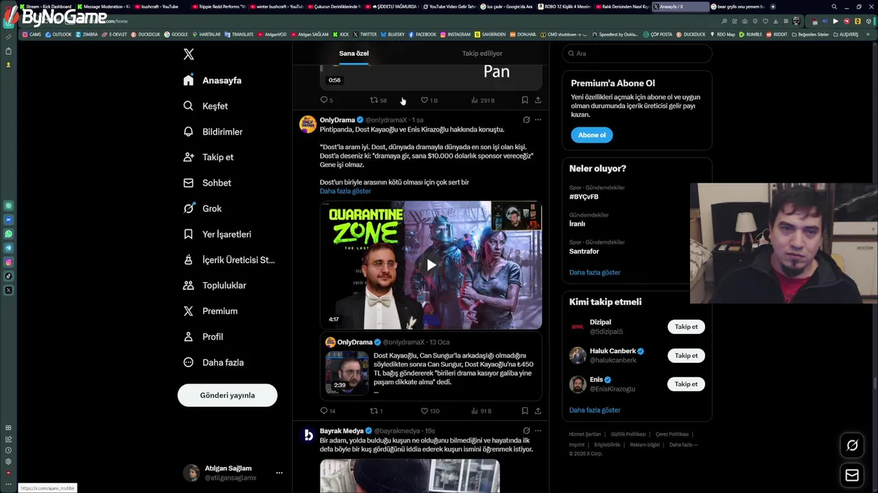Viewport: 878px width, 493px height.
Task: Bookmark the OnlyDrama post
Action: 525,411
